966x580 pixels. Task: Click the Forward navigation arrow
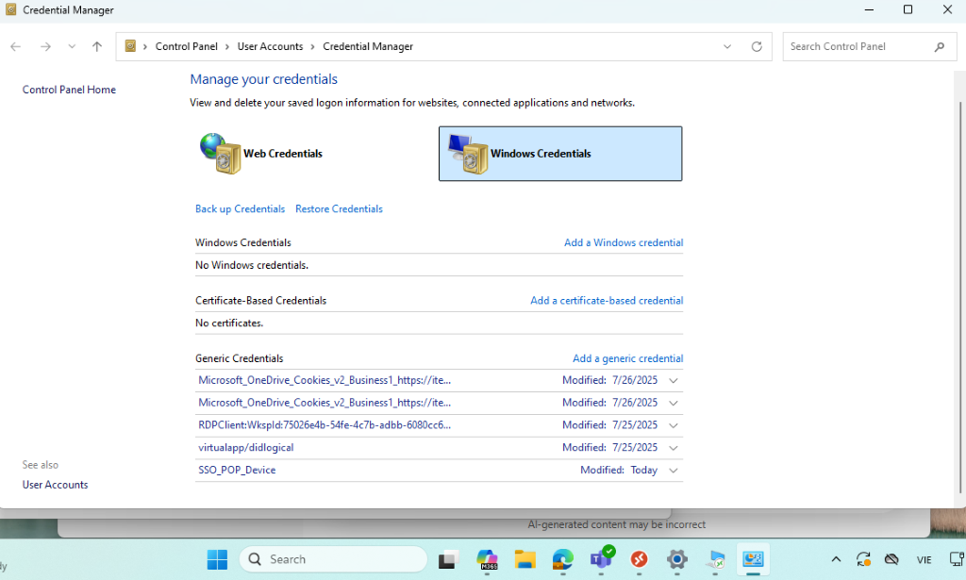pos(45,47)
